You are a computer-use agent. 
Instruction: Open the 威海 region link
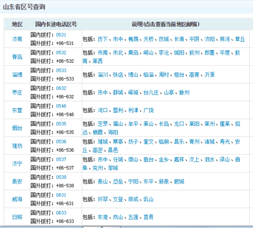click(17, 199)
